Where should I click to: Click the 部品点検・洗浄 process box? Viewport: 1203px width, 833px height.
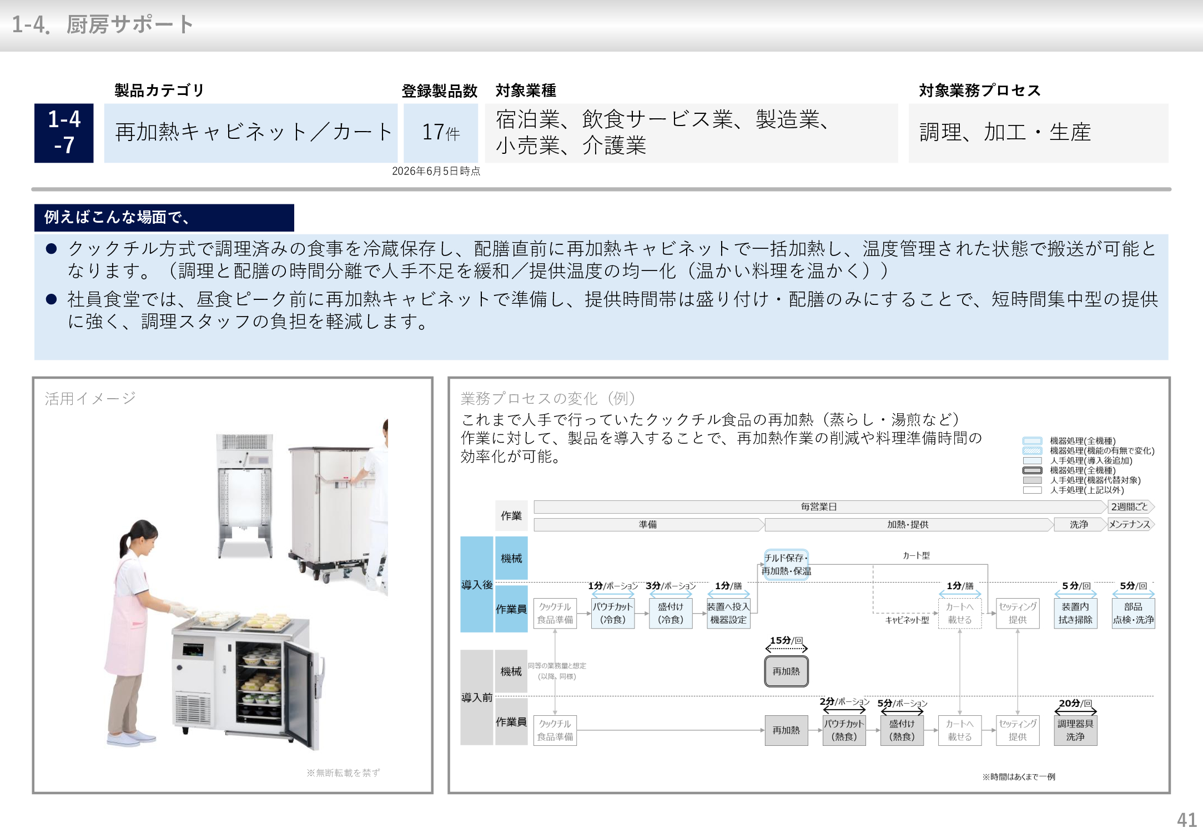tap(1133, 613)
